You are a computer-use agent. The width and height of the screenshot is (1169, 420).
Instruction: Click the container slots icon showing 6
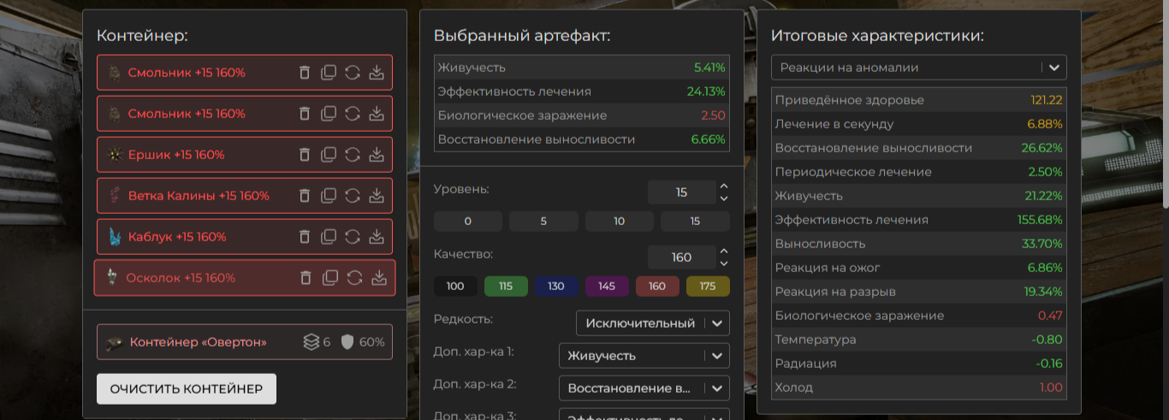(312, 342)
